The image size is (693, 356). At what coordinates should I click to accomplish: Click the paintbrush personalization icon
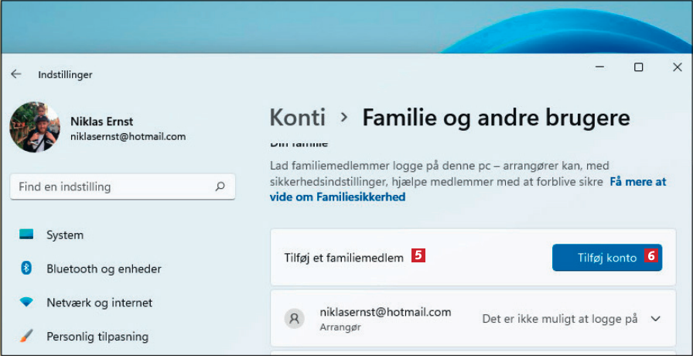(26, 336)
